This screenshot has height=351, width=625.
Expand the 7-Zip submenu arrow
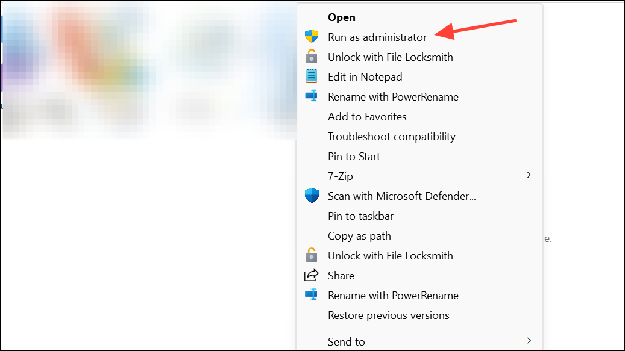[529, 175]
